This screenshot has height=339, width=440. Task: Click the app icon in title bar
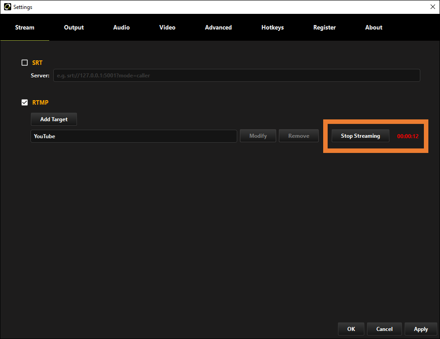tap(7, 7)
